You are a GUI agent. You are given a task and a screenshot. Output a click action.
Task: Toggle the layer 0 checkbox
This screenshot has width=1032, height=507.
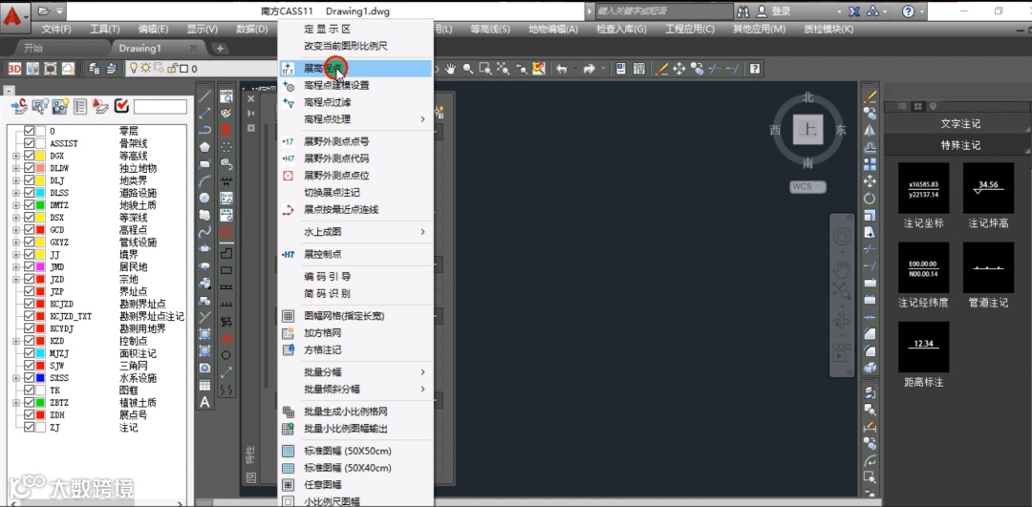click(x=29, y=131)
